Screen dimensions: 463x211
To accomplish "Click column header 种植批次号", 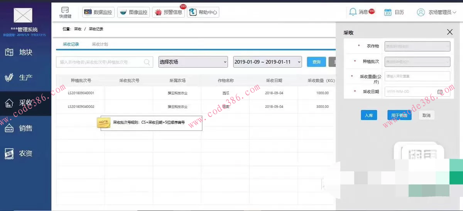I will point(81,81).
